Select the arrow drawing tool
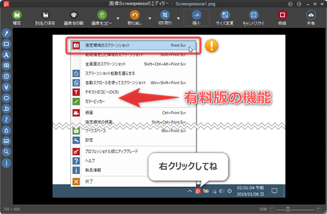Viewport: 327px width, 214px height. tap(6, 33)
